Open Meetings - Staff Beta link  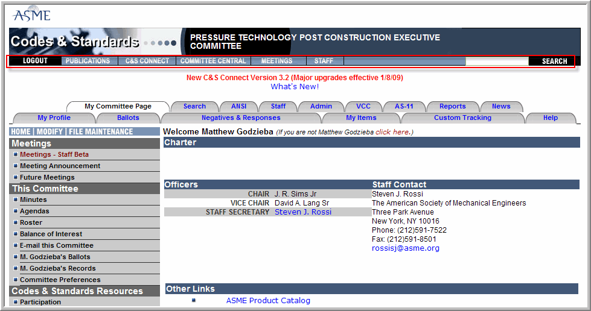[x=54, y=154]
